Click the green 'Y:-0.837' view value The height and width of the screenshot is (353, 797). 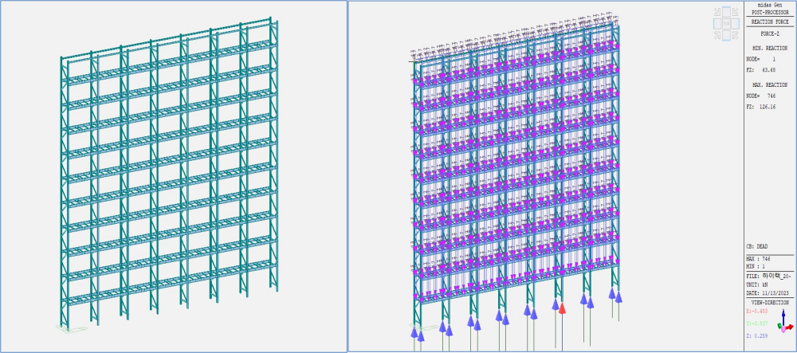(x=757, y=324)
